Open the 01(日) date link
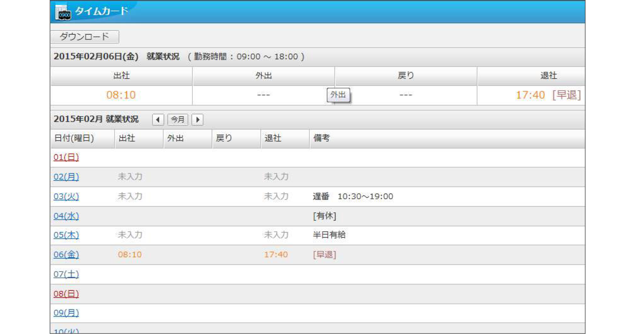This screenshot has width=635, height=334. click(x=66, y=157)
